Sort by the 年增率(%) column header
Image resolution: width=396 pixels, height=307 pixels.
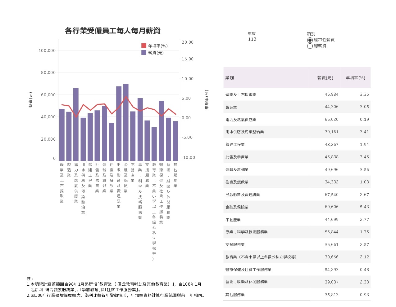tap(355, 78)
